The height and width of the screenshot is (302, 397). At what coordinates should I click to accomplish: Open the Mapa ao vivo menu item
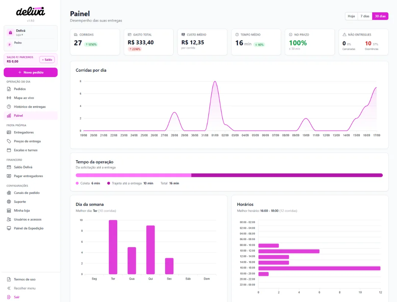pos(31,98)
